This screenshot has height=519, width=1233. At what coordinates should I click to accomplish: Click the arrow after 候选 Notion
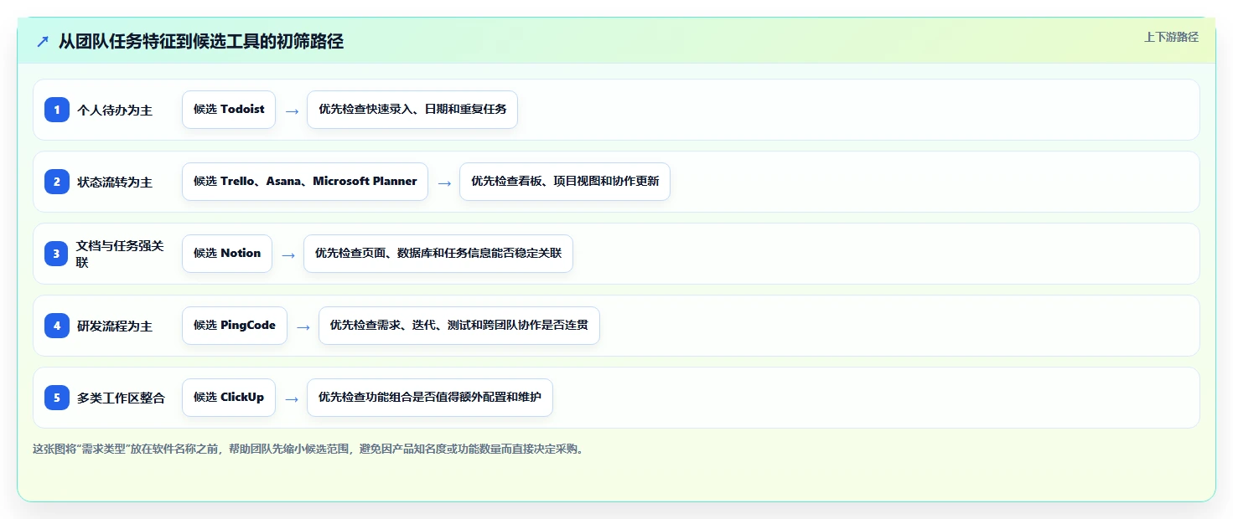pyautogui.click(x=288, y=254)
